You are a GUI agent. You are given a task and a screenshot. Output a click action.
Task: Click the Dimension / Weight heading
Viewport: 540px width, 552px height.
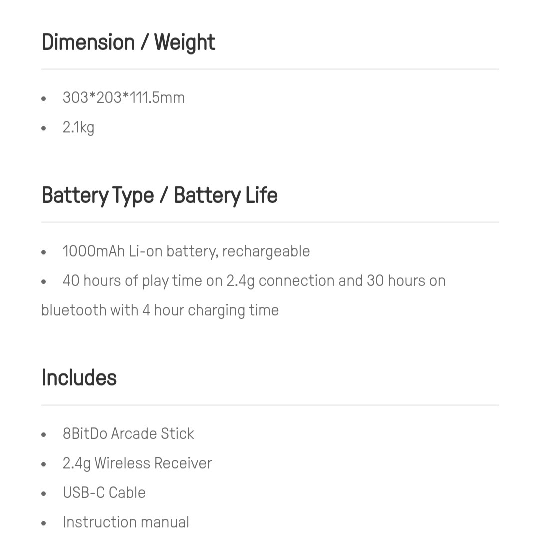pos(128,42)
